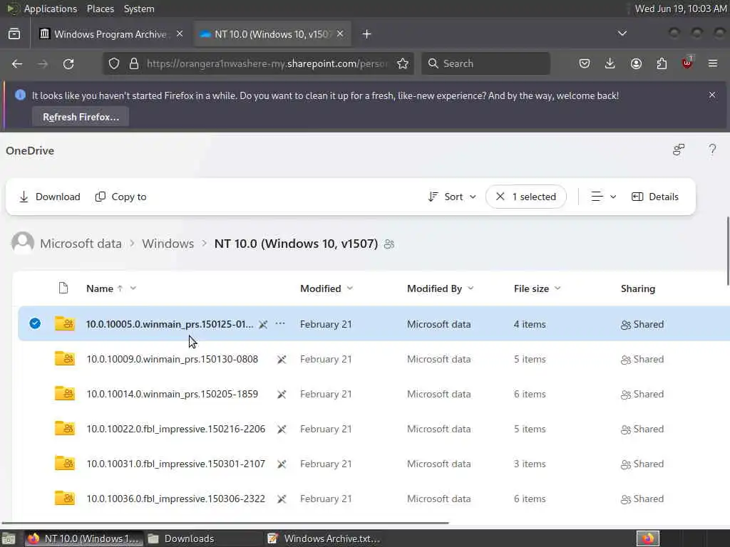The height and width of the screenshot is (547, 730).
Task: Dismiss the Firefox refresh notification bar
Action: click(x=712, y=95)
